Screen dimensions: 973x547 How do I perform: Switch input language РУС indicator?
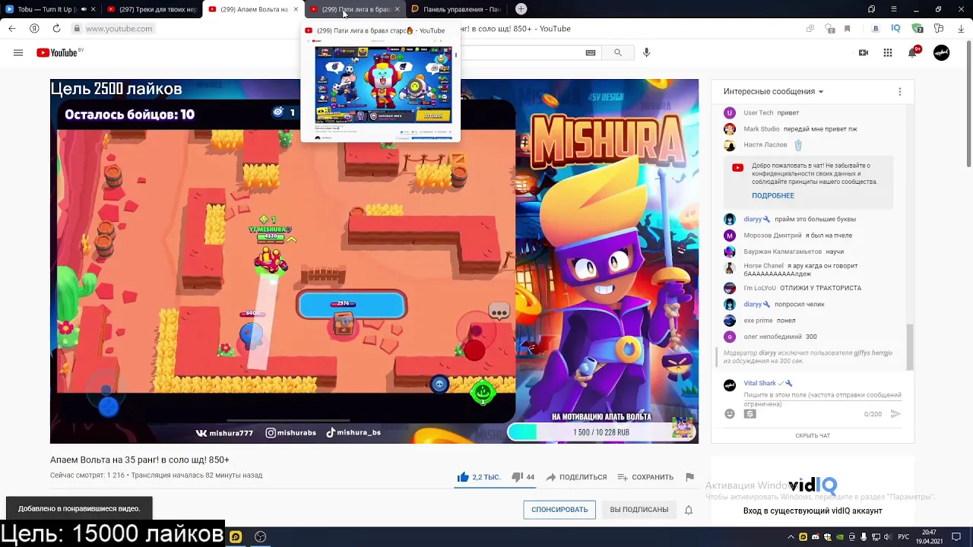click(x=904, y=536)
